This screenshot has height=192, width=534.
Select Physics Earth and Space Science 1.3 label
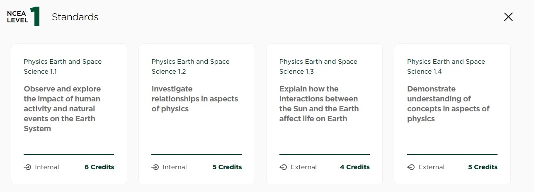pos(318,67)
